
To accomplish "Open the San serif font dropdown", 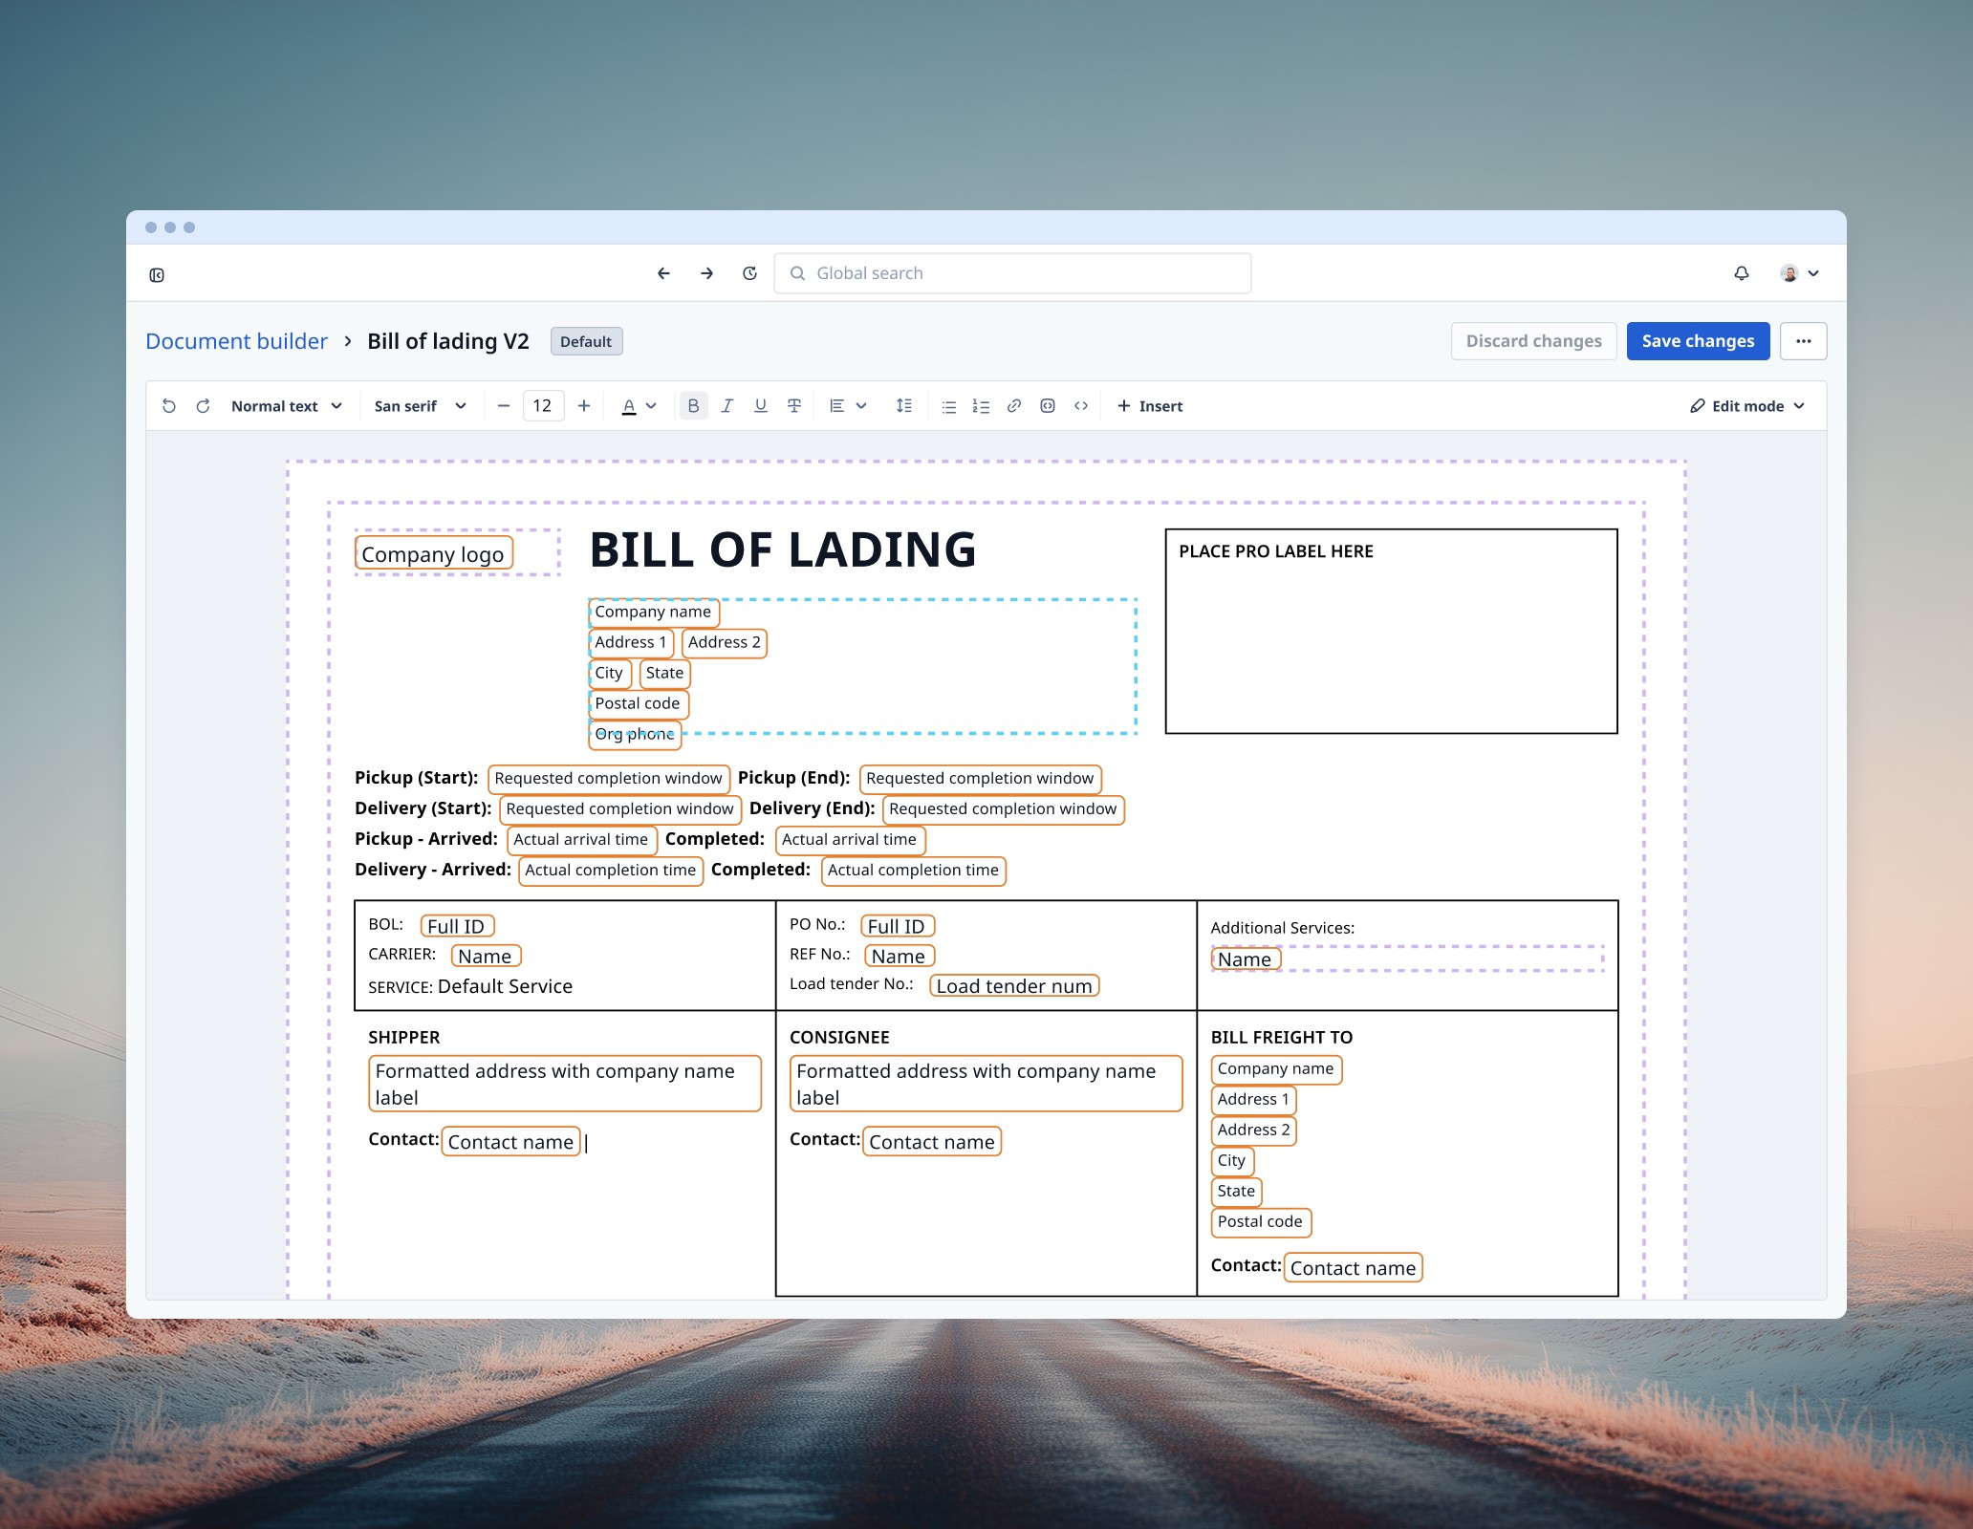I will (x=420, y=406).
